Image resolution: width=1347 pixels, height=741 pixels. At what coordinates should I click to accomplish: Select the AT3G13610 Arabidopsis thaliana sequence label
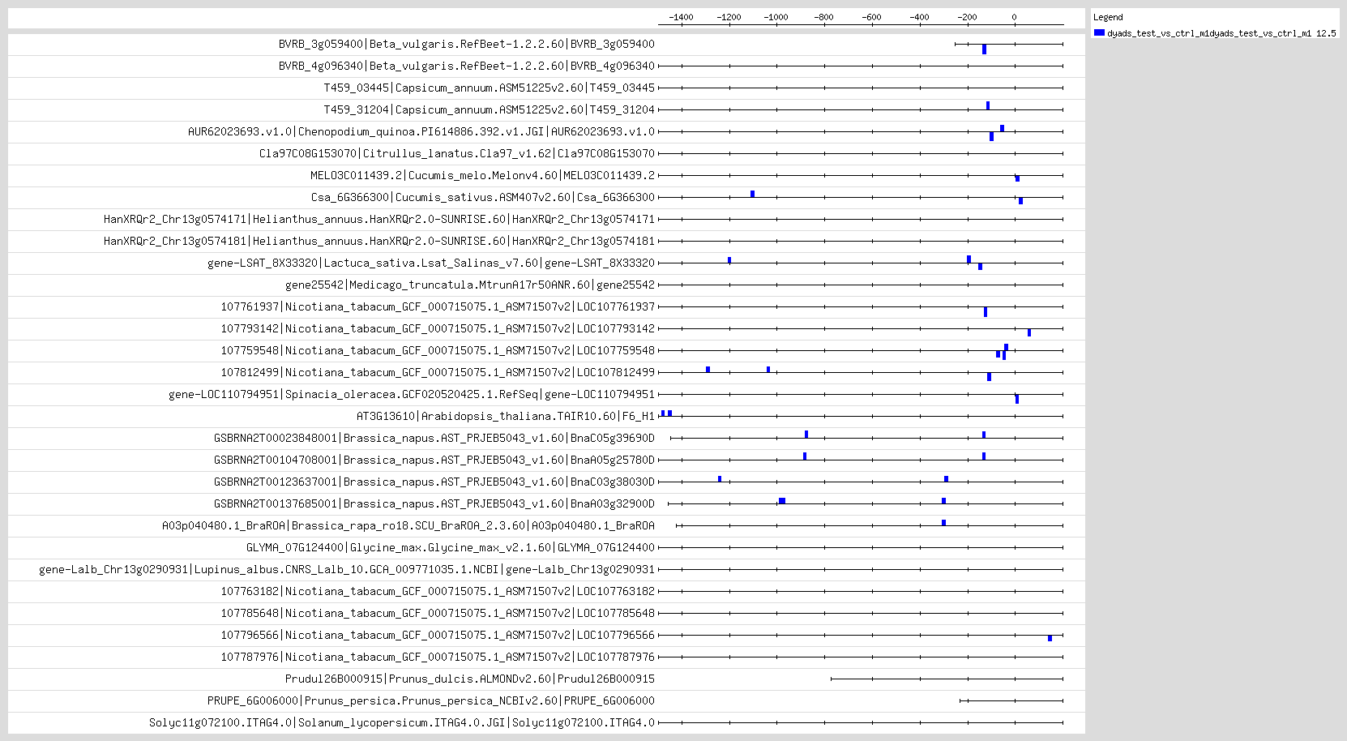point(506,416)
